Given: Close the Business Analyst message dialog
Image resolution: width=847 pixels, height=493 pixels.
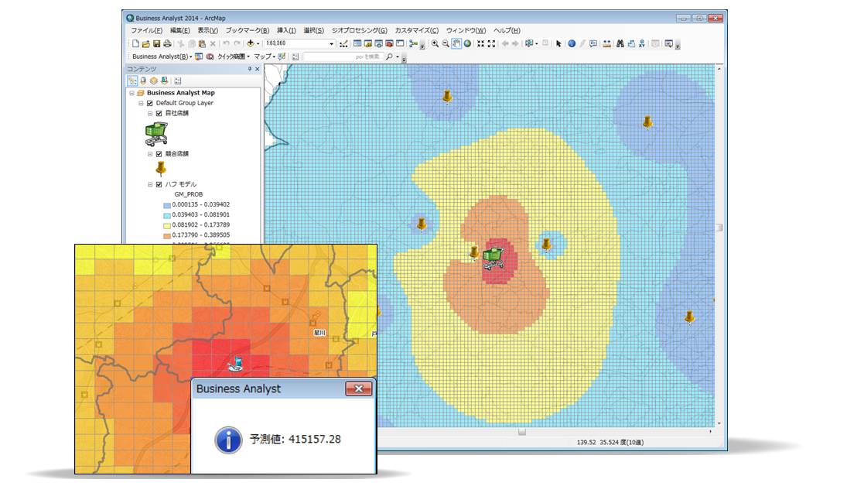Looking at the screenshot, I should click(358, 388).
